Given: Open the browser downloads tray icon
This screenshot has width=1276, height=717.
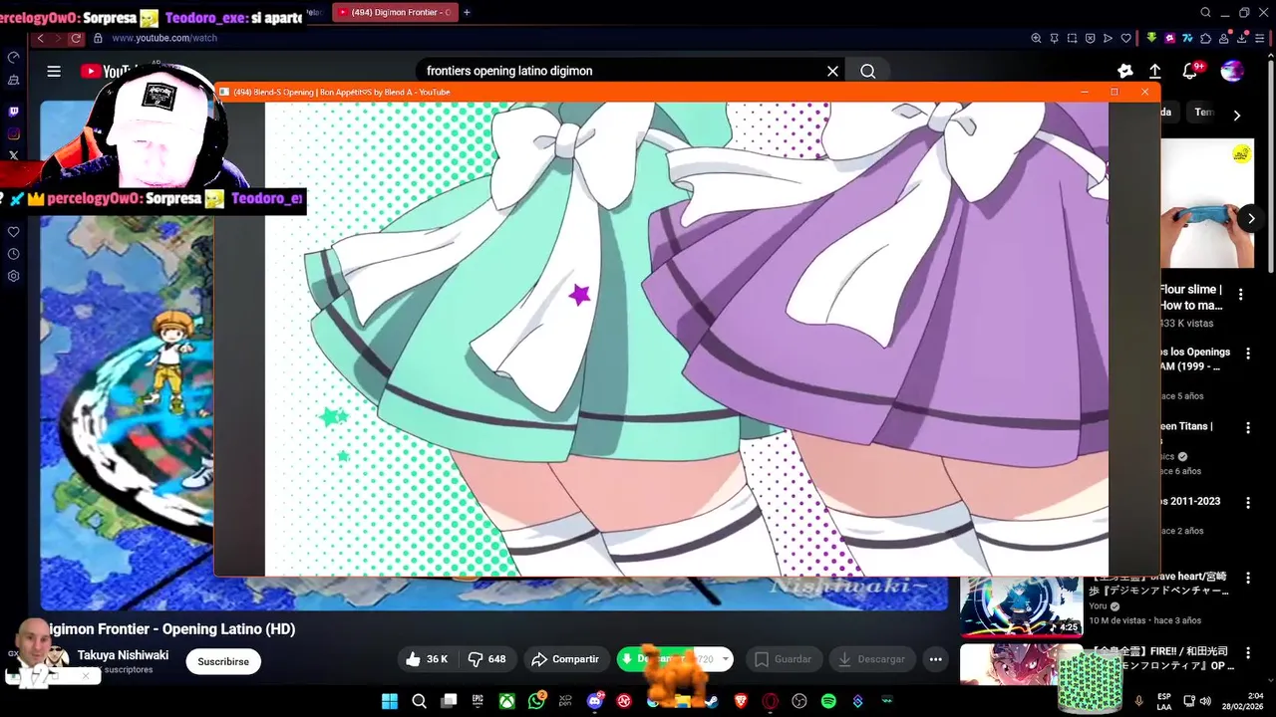Looking at the screenshot, I should click(x=1242, y=38).
